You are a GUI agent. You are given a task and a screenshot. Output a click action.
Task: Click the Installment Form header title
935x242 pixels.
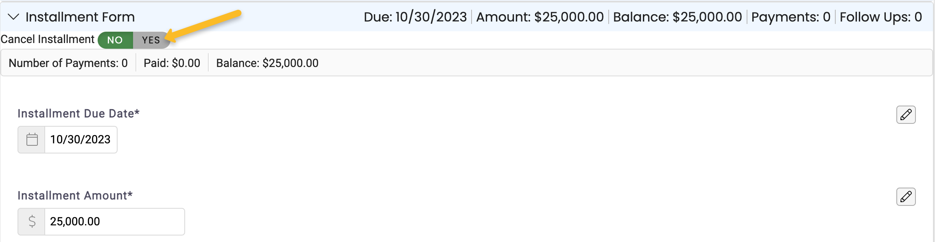pos(80,17)
